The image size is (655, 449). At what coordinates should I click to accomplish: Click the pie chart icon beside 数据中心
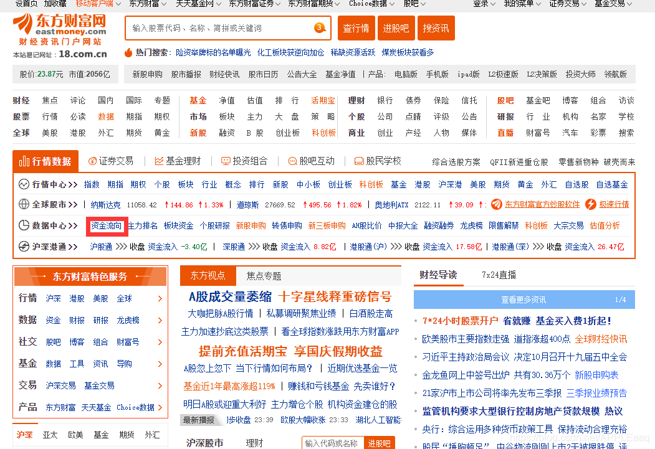(24, 225)
